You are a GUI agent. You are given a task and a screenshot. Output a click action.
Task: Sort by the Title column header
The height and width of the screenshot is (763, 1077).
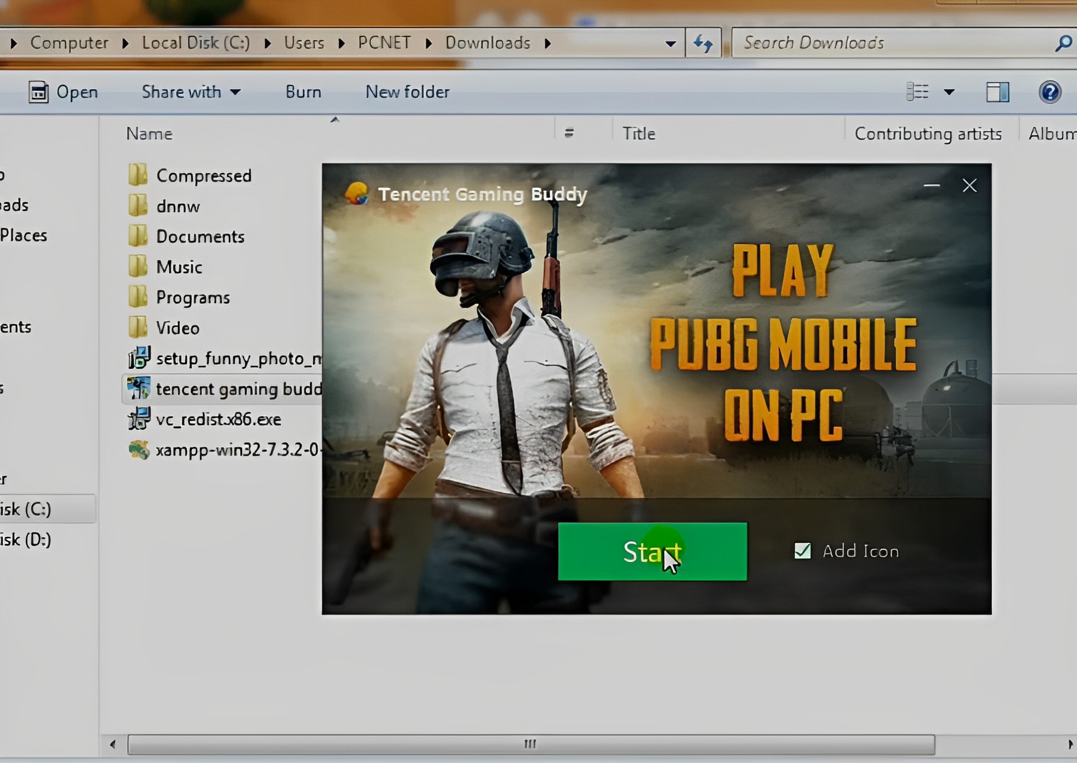coord(639,134)
